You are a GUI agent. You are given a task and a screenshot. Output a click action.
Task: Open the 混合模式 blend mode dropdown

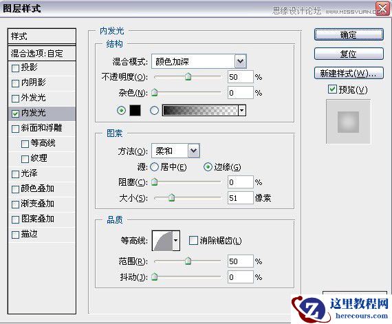click(x=241, y=61)
